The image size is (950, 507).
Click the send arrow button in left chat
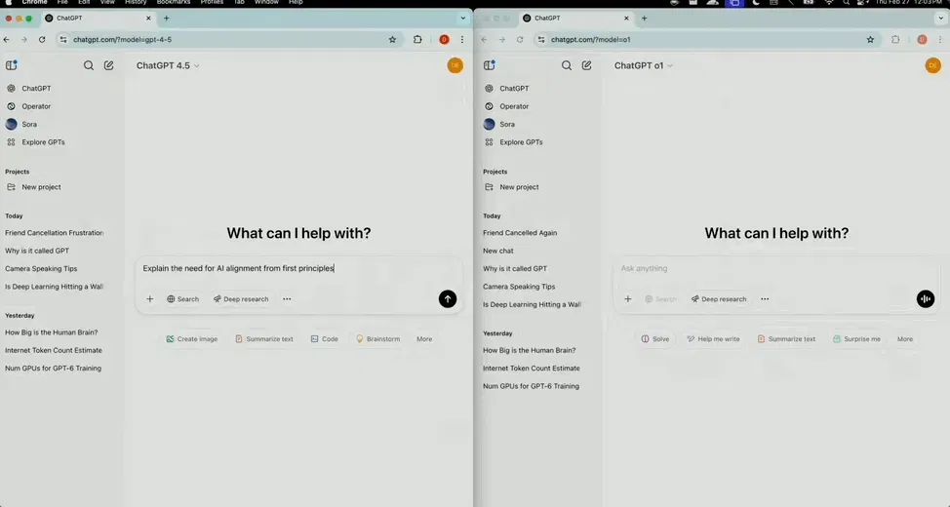point(448,299)
